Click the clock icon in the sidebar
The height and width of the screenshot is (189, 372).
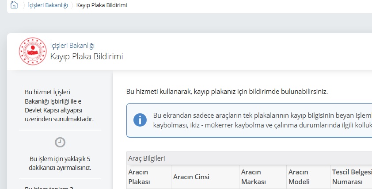click(x=60, y=142)
